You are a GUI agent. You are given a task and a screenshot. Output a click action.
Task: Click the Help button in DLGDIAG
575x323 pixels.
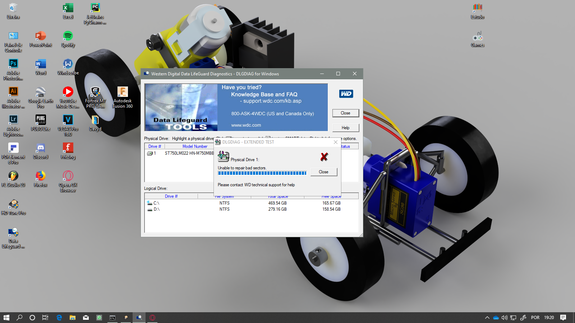(x=345, y=128)
